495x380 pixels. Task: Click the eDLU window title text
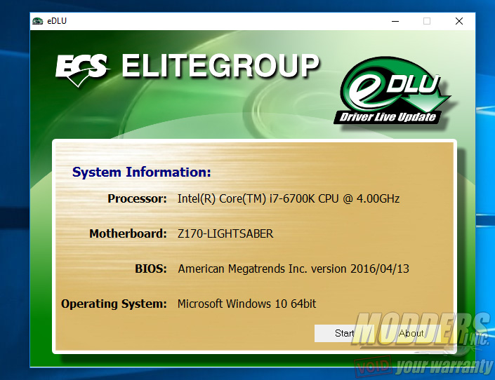tap(57, 21)
